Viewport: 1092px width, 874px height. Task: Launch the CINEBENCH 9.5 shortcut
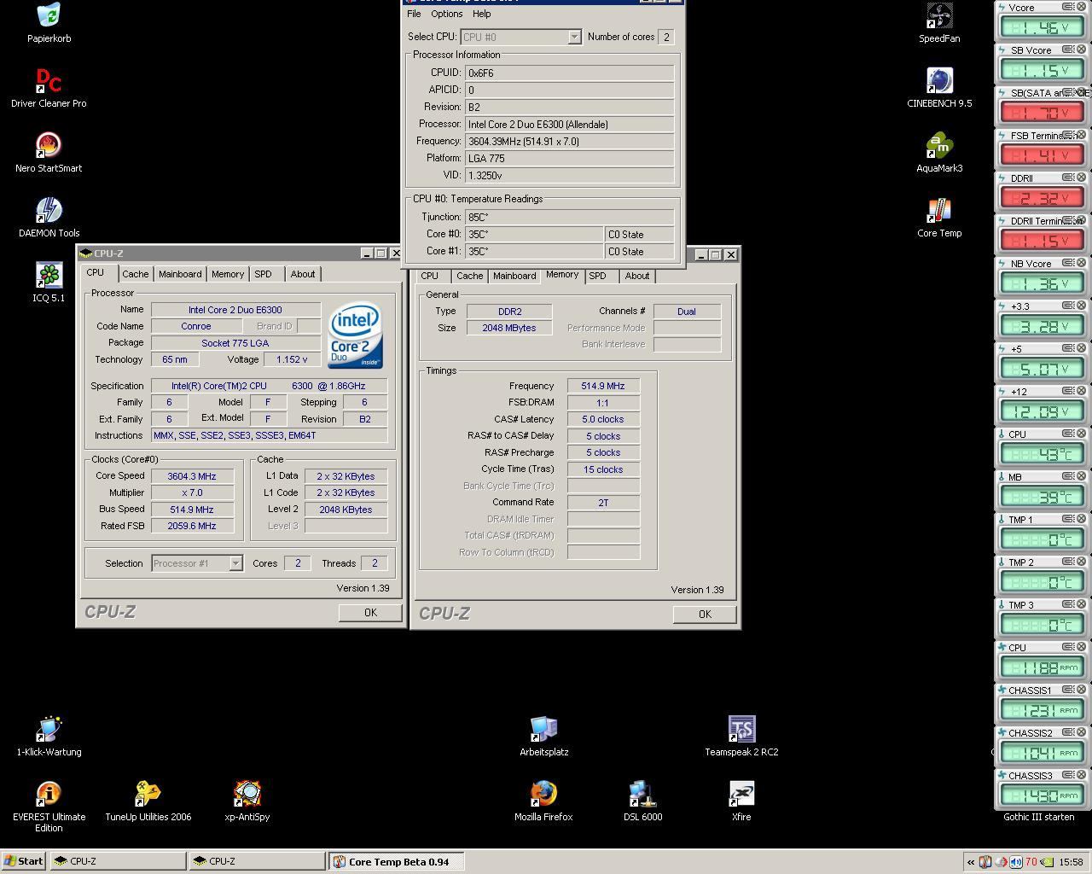939,82
